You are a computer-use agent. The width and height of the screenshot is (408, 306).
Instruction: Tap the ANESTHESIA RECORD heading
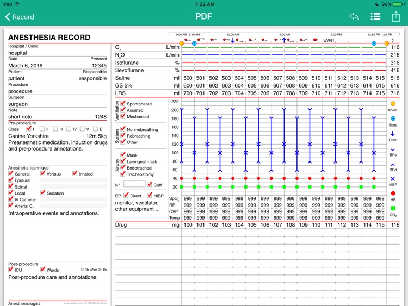pyautogui.click(x=50, y=38)
